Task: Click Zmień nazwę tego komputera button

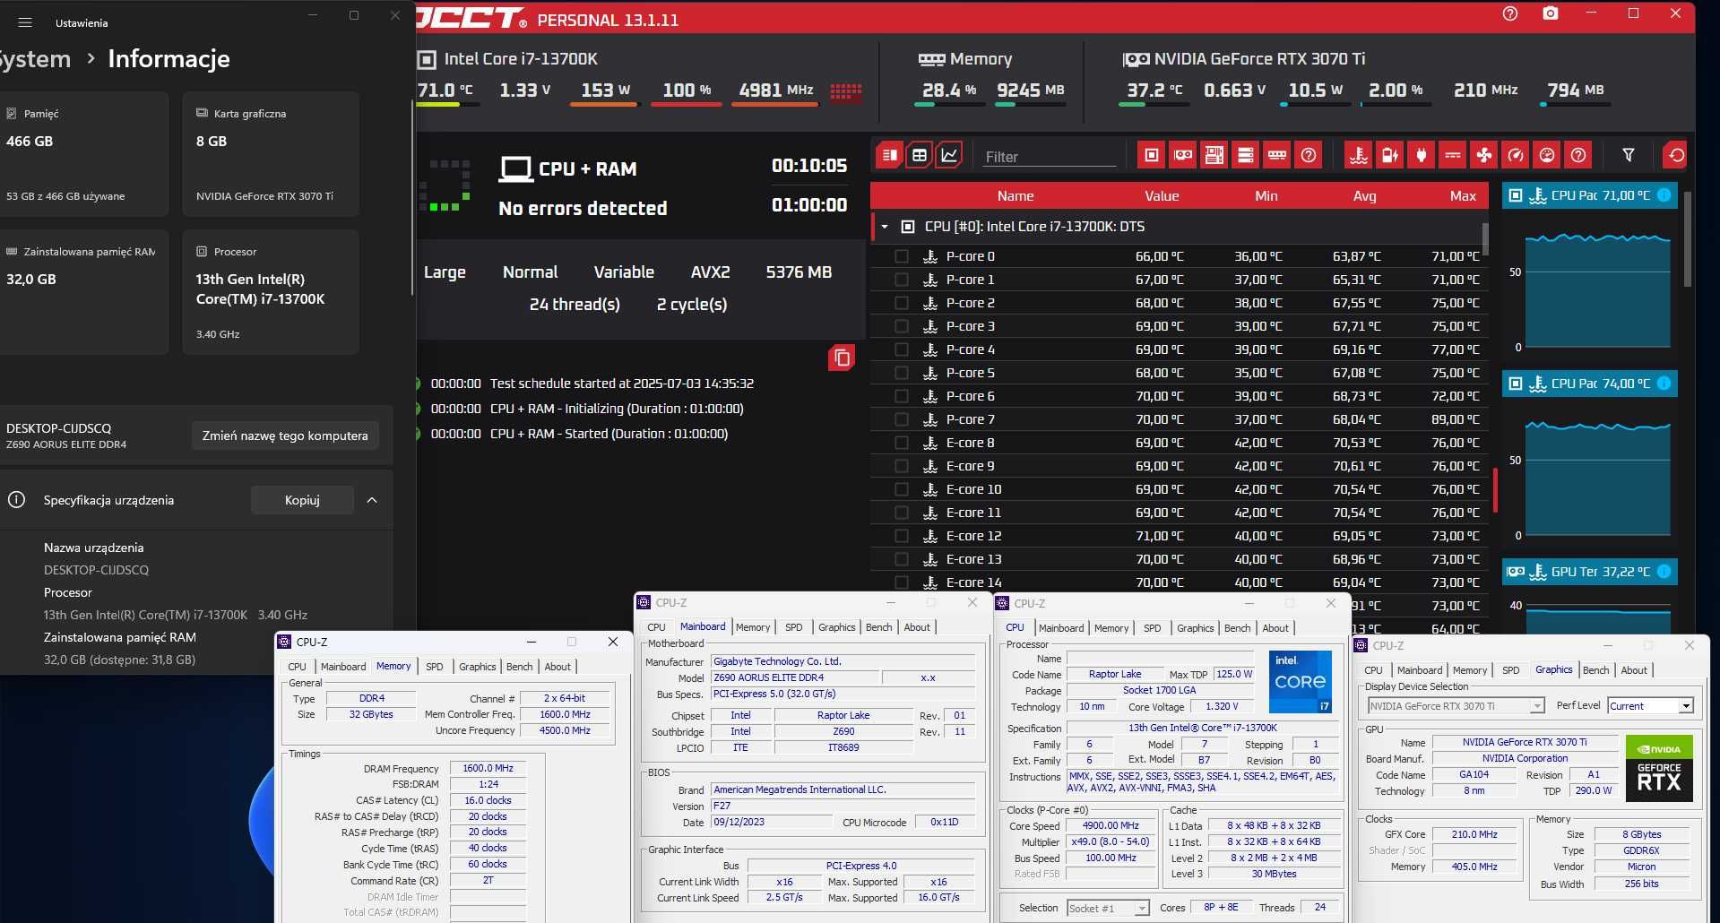Action: pos(285,436)
